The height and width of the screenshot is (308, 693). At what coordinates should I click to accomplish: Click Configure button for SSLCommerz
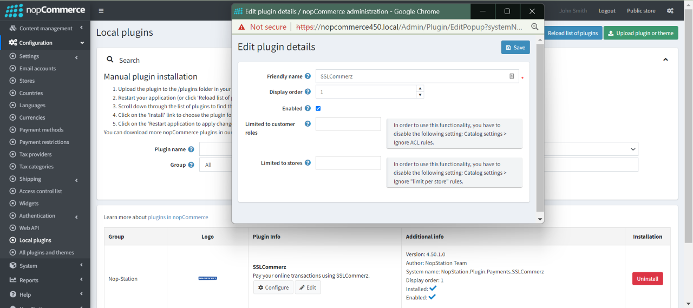[273, 287]
